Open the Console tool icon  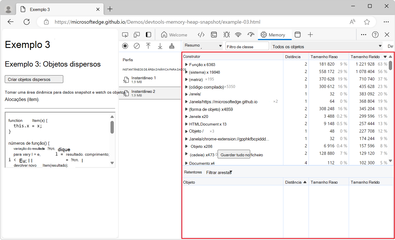(x=214, y=35)
